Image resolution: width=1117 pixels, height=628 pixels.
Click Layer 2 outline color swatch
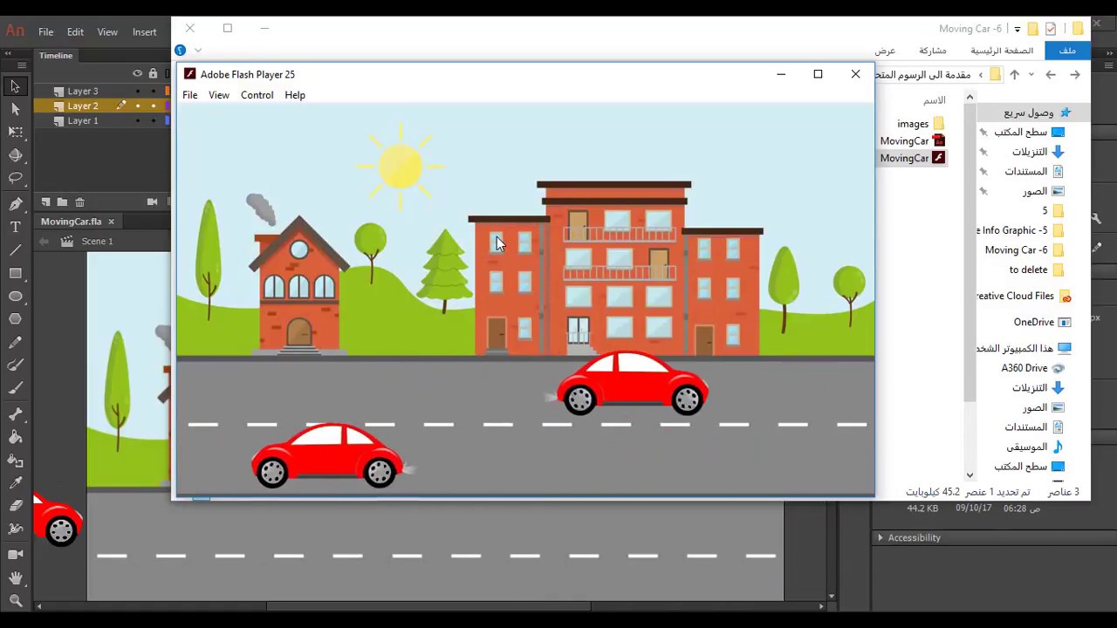pyautogui.click(x=167, y=106)
